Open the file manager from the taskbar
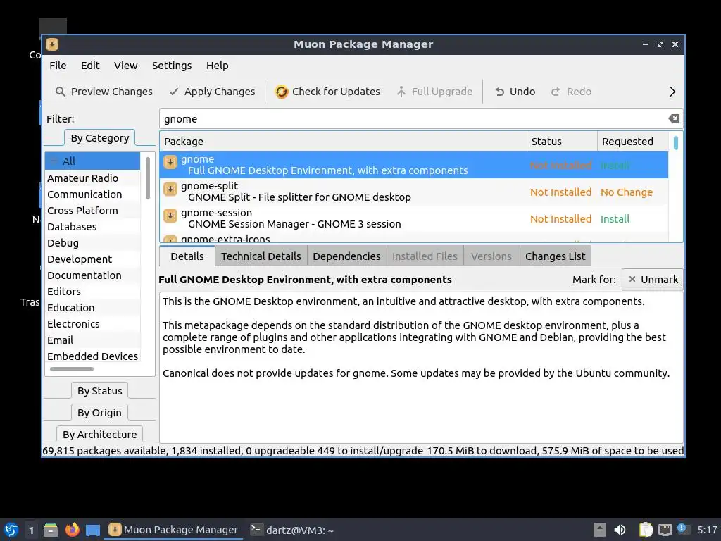The width and height of the screenshot is (721, 541). [51, 530]
